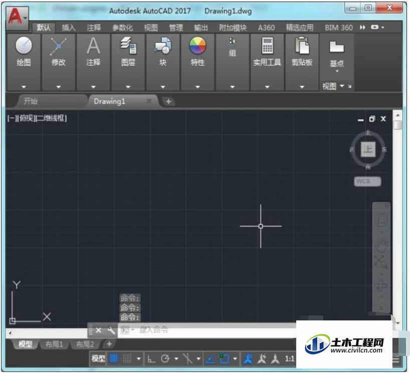Open the 实用工具 (Utilities) calculator icon

267,46
